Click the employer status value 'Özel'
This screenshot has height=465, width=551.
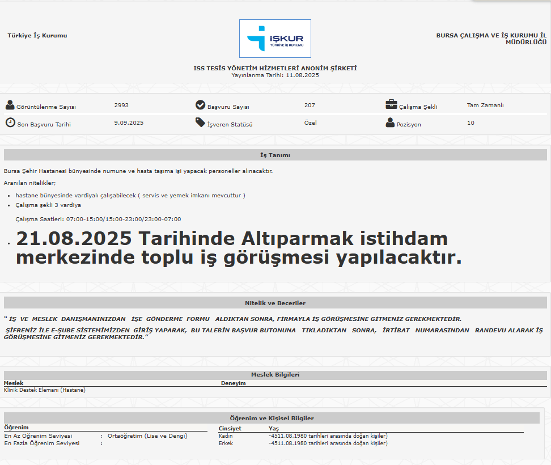tap(310, 122)
